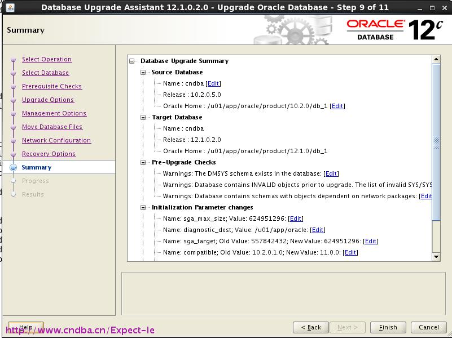The height and width of the screenshot is (339, 452).
Task: Edit the DMSYS schema warning
Action: click(x=331, y=173)
